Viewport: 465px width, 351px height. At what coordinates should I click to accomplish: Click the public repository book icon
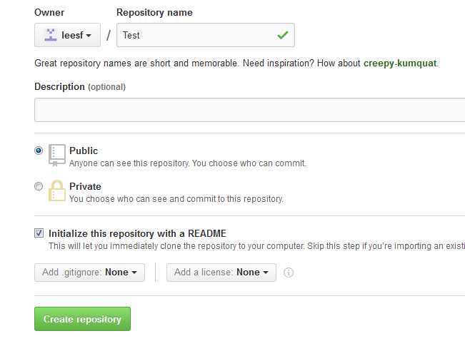[57, 156]
